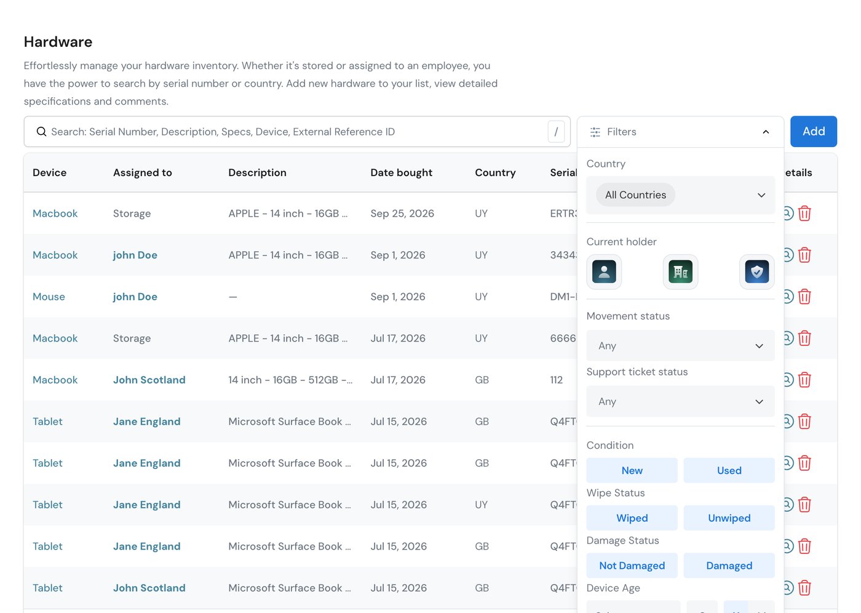Click the Assigned to column header
The image size is (861, 613).
142,173
